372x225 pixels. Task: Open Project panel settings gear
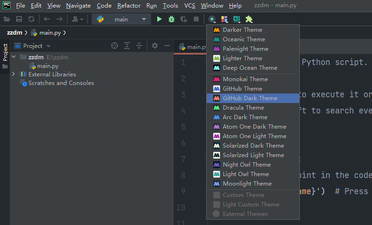click(x=155, y=46)
